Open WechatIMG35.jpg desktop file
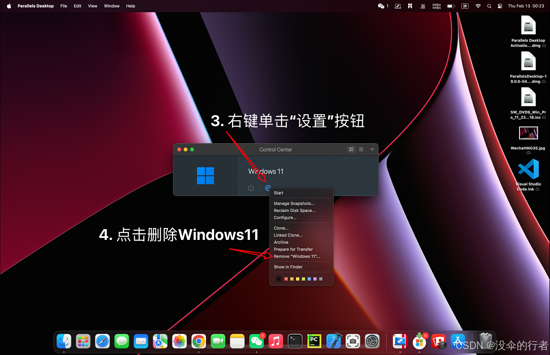The height and width of the screenshot is (355, 550). click(528, 133)
